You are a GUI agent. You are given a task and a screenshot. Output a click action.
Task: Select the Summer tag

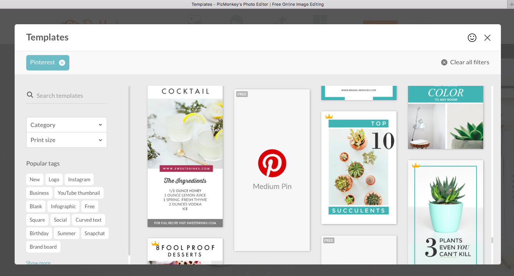tap(67, 233)
